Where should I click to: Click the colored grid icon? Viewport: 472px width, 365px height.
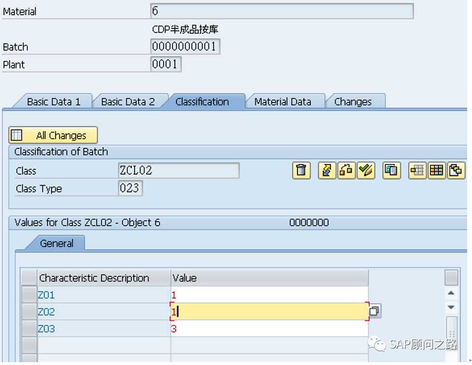(436, 171)
